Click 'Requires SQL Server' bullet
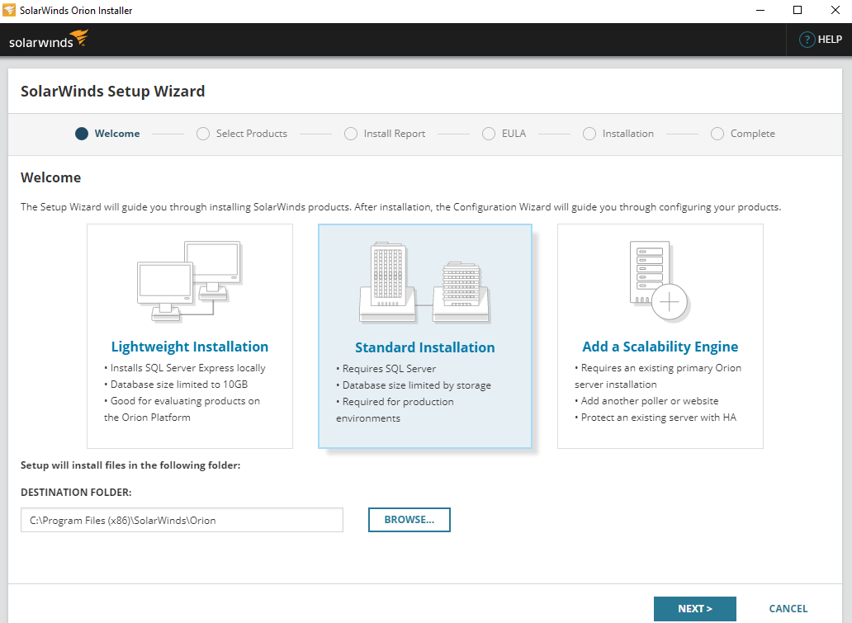Screen dimensions: 852x623 pyautogui.click(x=386, y=369)
